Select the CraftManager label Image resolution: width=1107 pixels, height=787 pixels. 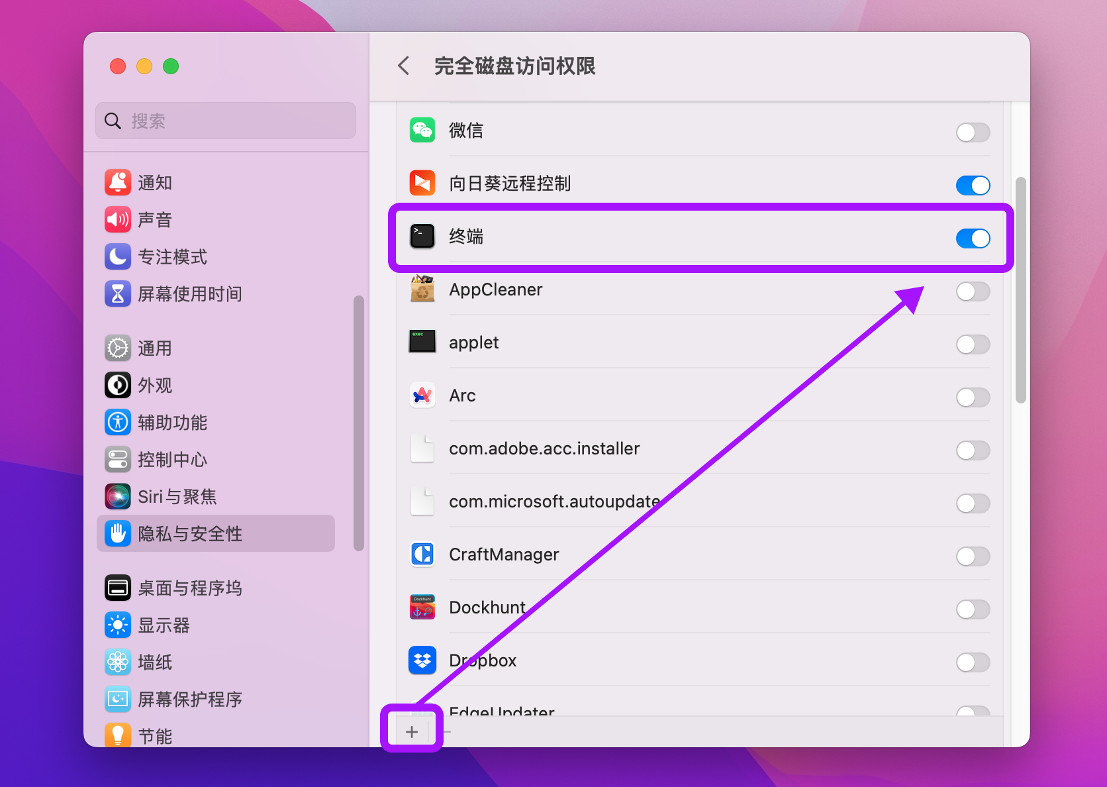504,554
